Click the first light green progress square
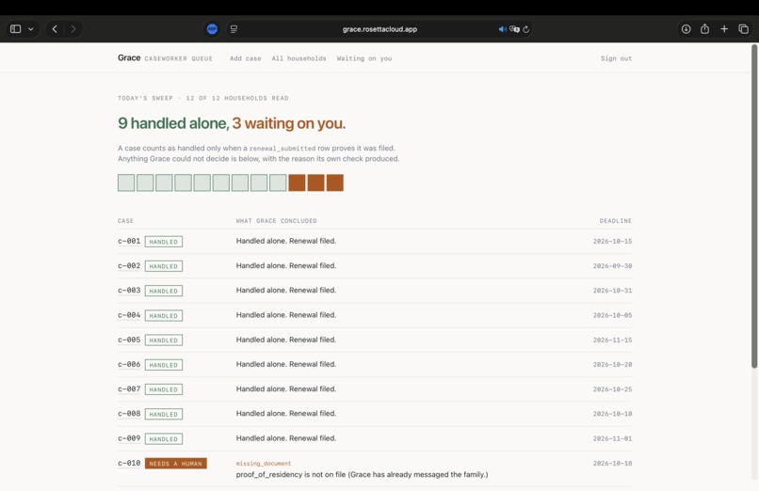The image size is (759, 491). pyautogui.click(x=126, y=182)
